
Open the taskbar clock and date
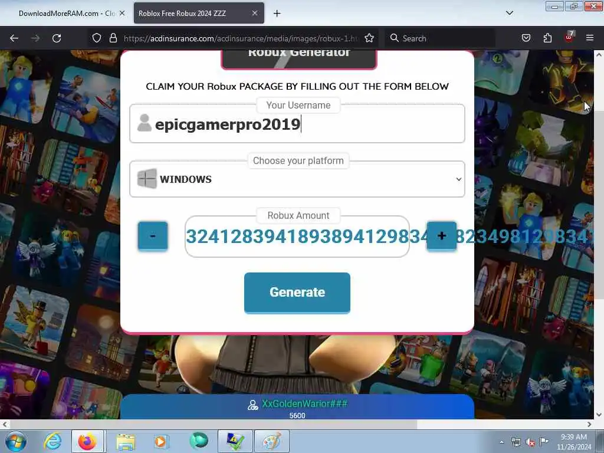click(x=574, y=442)
